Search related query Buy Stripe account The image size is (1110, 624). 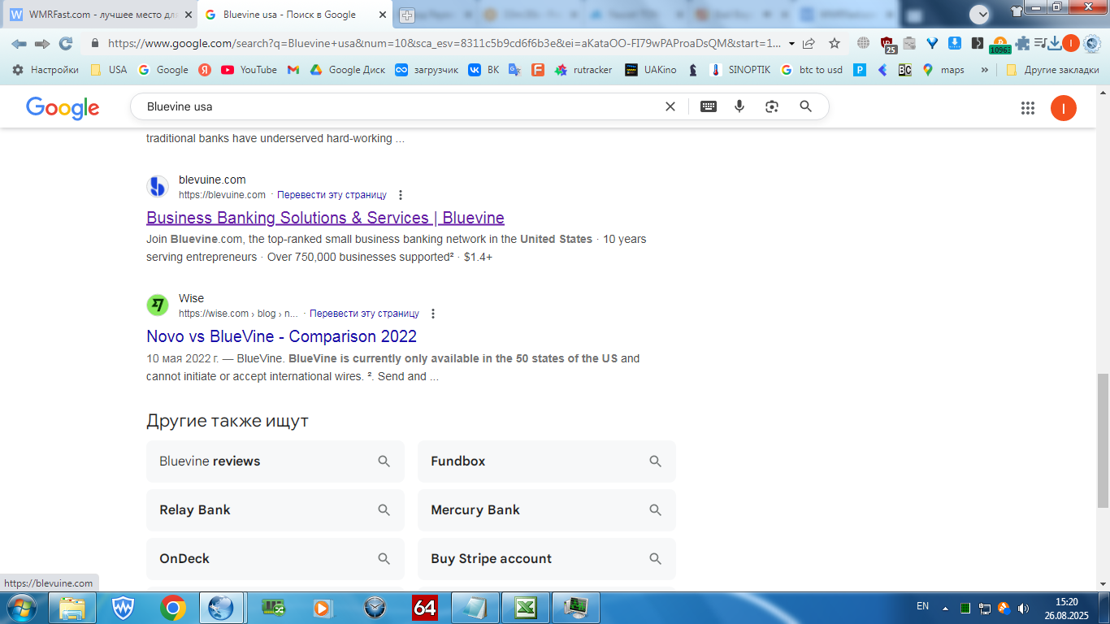pos(547,559)
